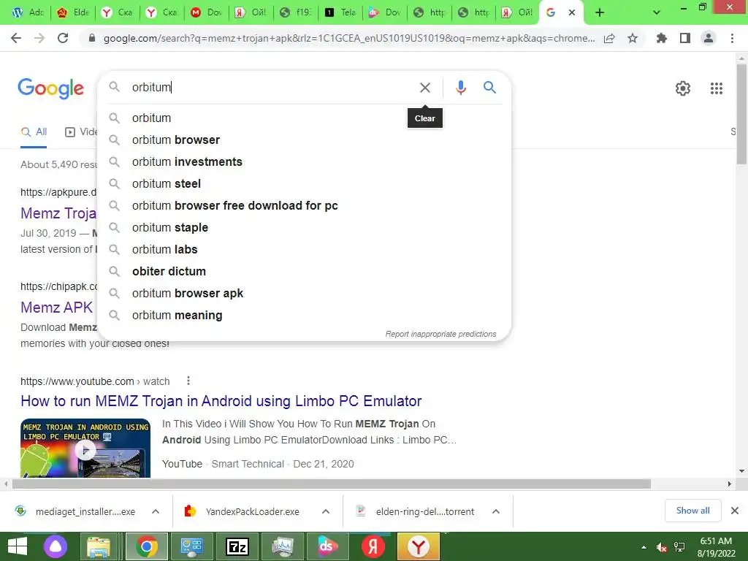Open a new browser tab
This screenshot has height=561, width=748.
[600, 12]
